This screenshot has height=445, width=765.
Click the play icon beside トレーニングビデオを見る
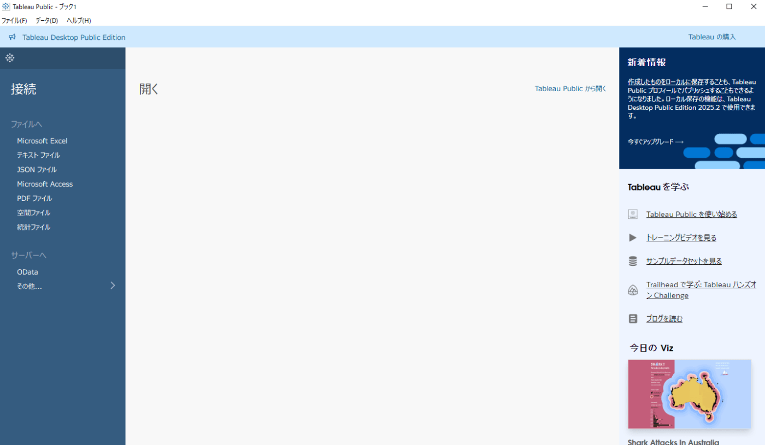click(x=633, y=238)
